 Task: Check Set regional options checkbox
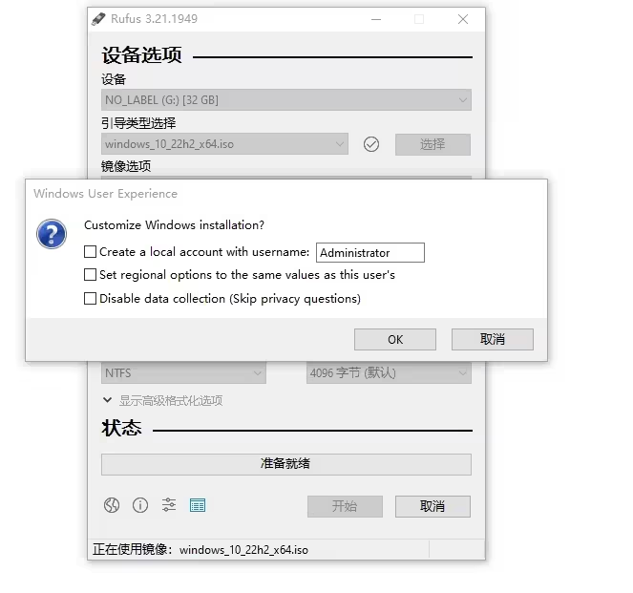90,275
